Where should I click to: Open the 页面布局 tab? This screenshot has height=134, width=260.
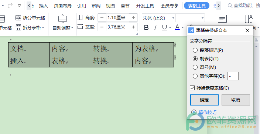click(x=63, y=6)
